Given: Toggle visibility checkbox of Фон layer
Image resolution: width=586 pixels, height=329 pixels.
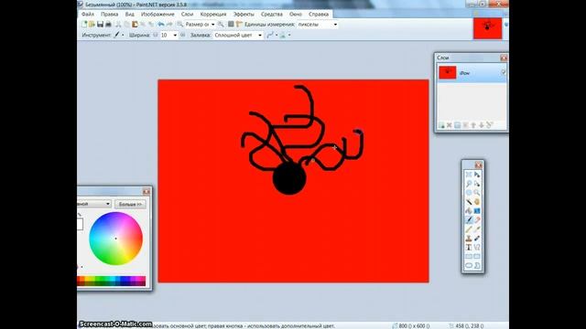Looking at the screenshot, I should (x=503, y=72).
